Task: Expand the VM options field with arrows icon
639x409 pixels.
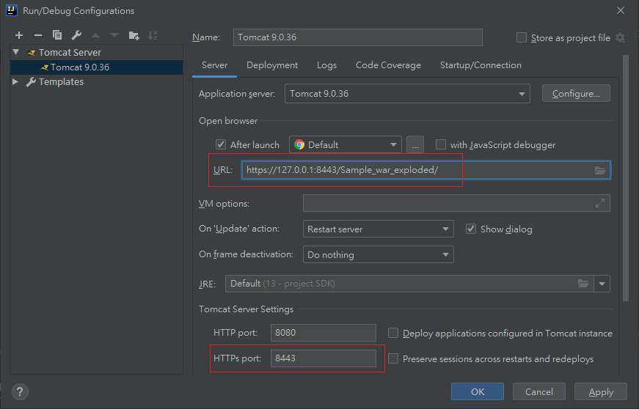Action: click(600, 203)
